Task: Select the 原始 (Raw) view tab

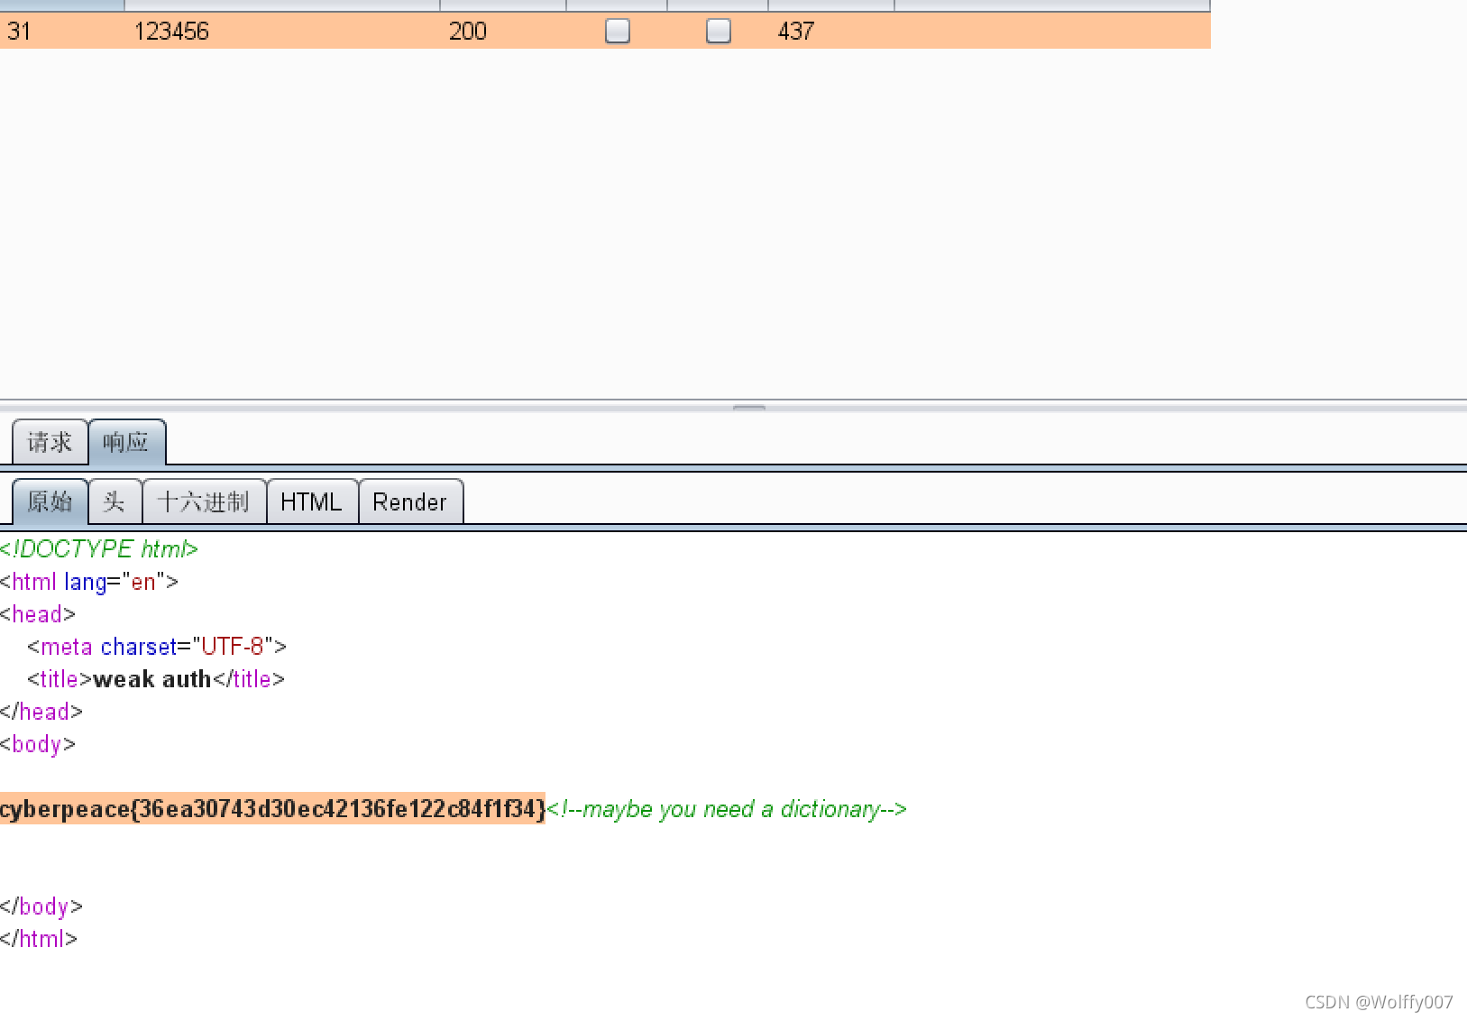Action: (50, 501)
